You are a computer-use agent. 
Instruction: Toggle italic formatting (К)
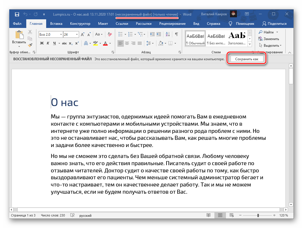click(48, 44)
